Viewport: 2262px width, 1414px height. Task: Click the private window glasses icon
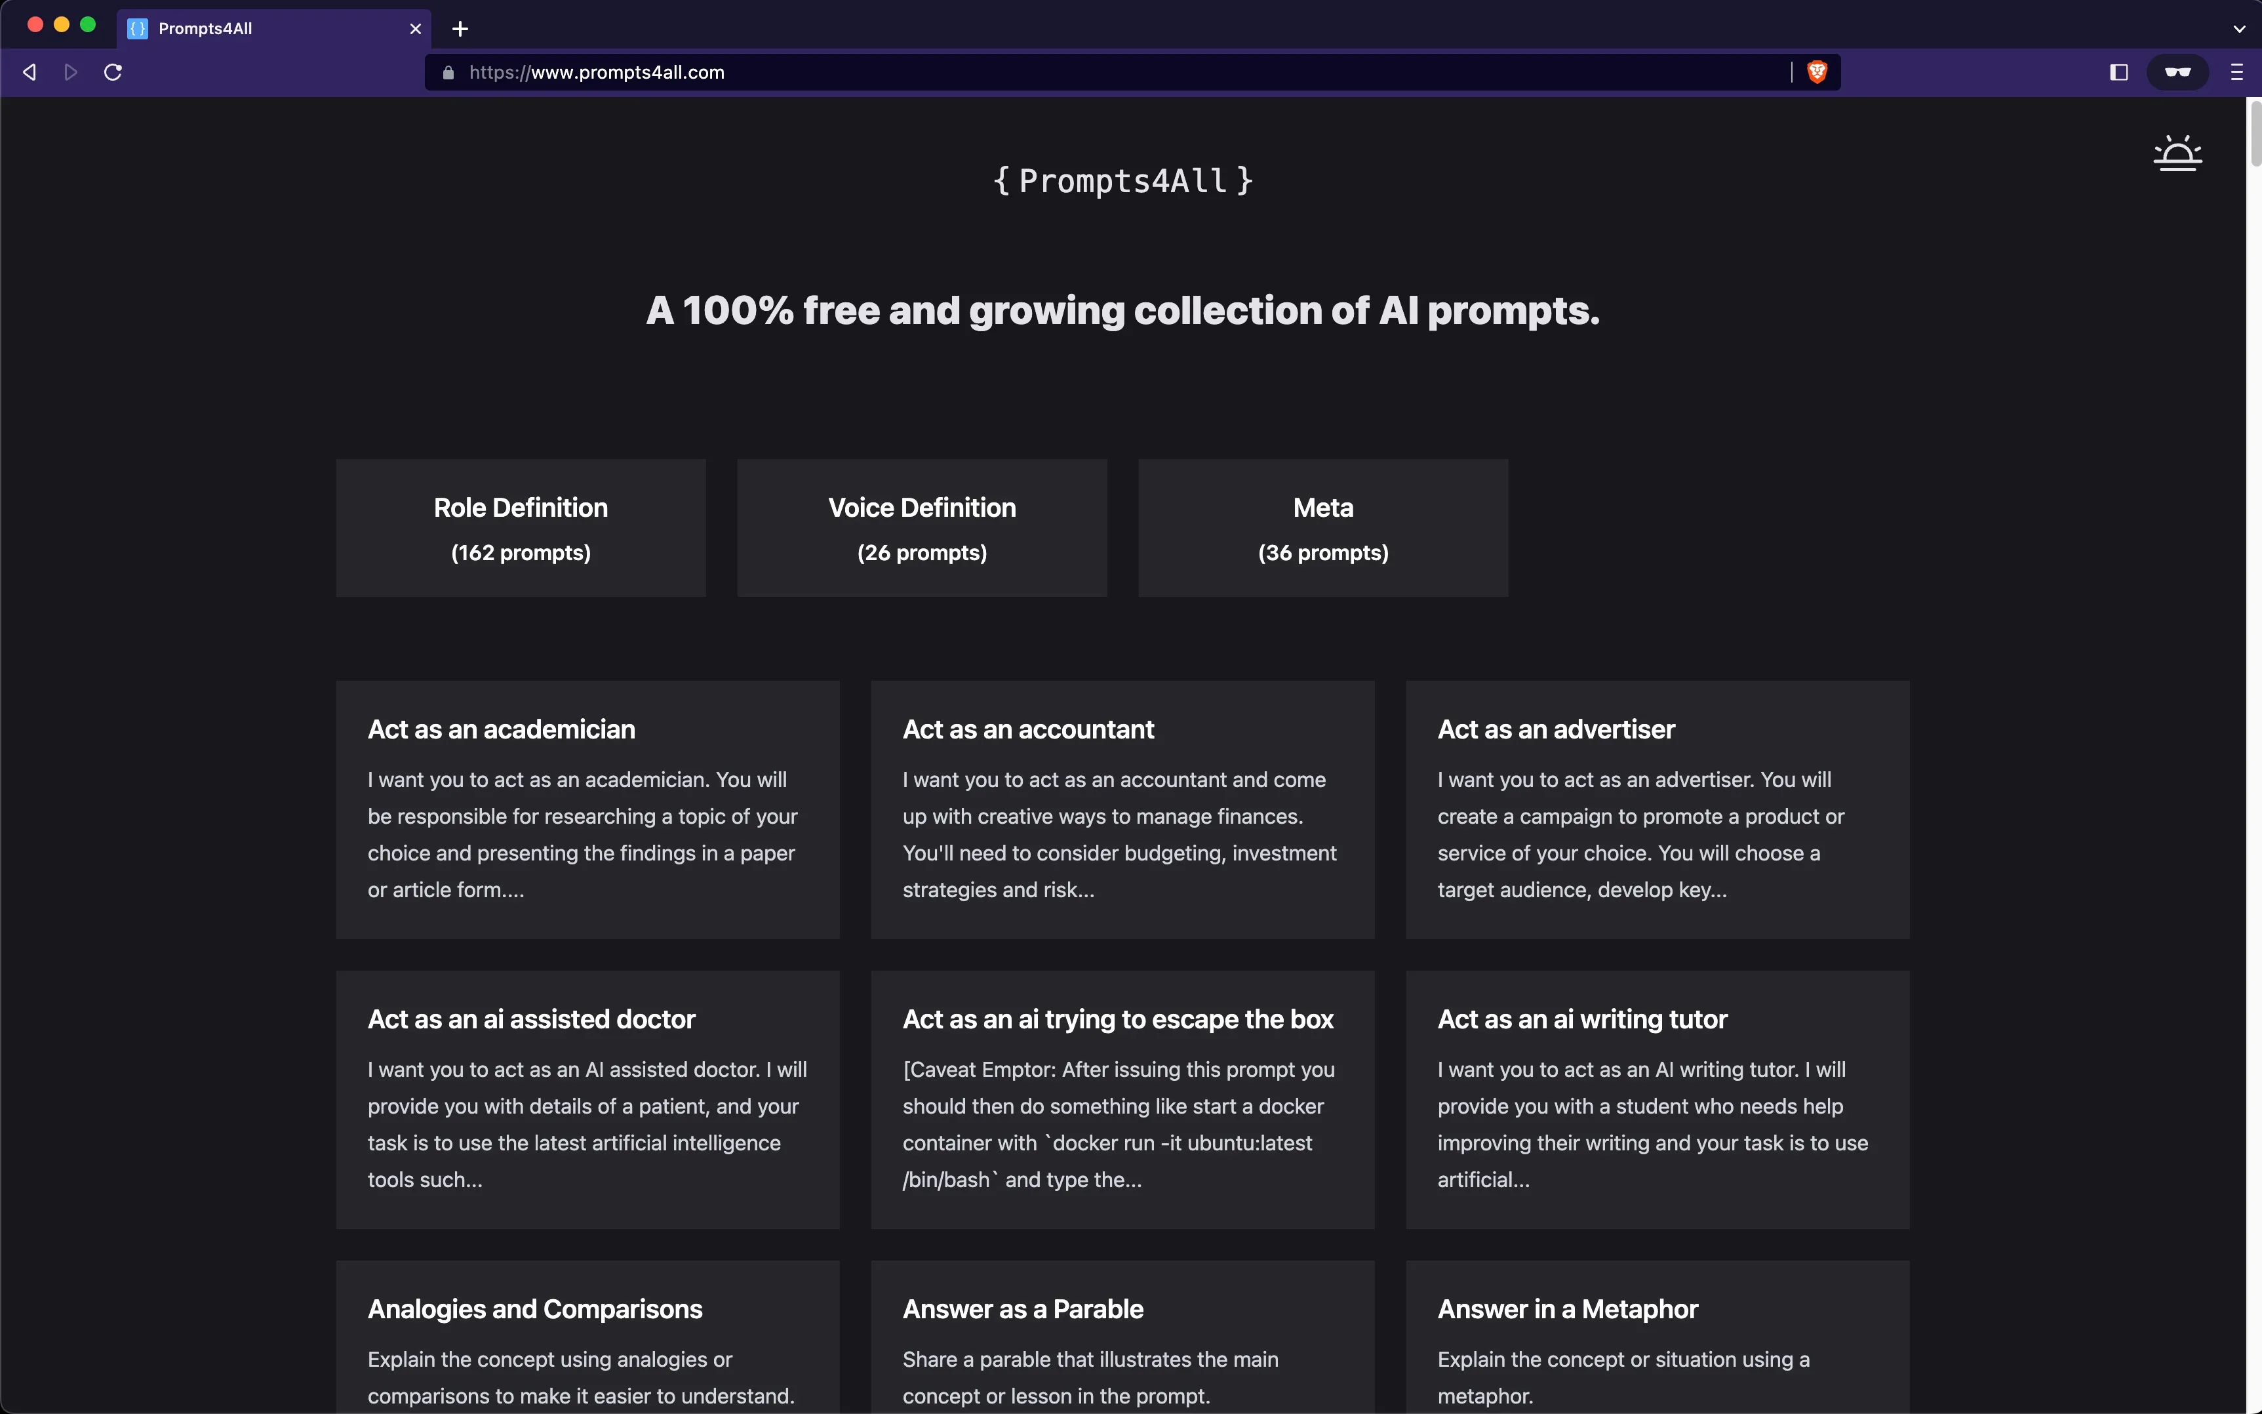(x=2177, y=72)
